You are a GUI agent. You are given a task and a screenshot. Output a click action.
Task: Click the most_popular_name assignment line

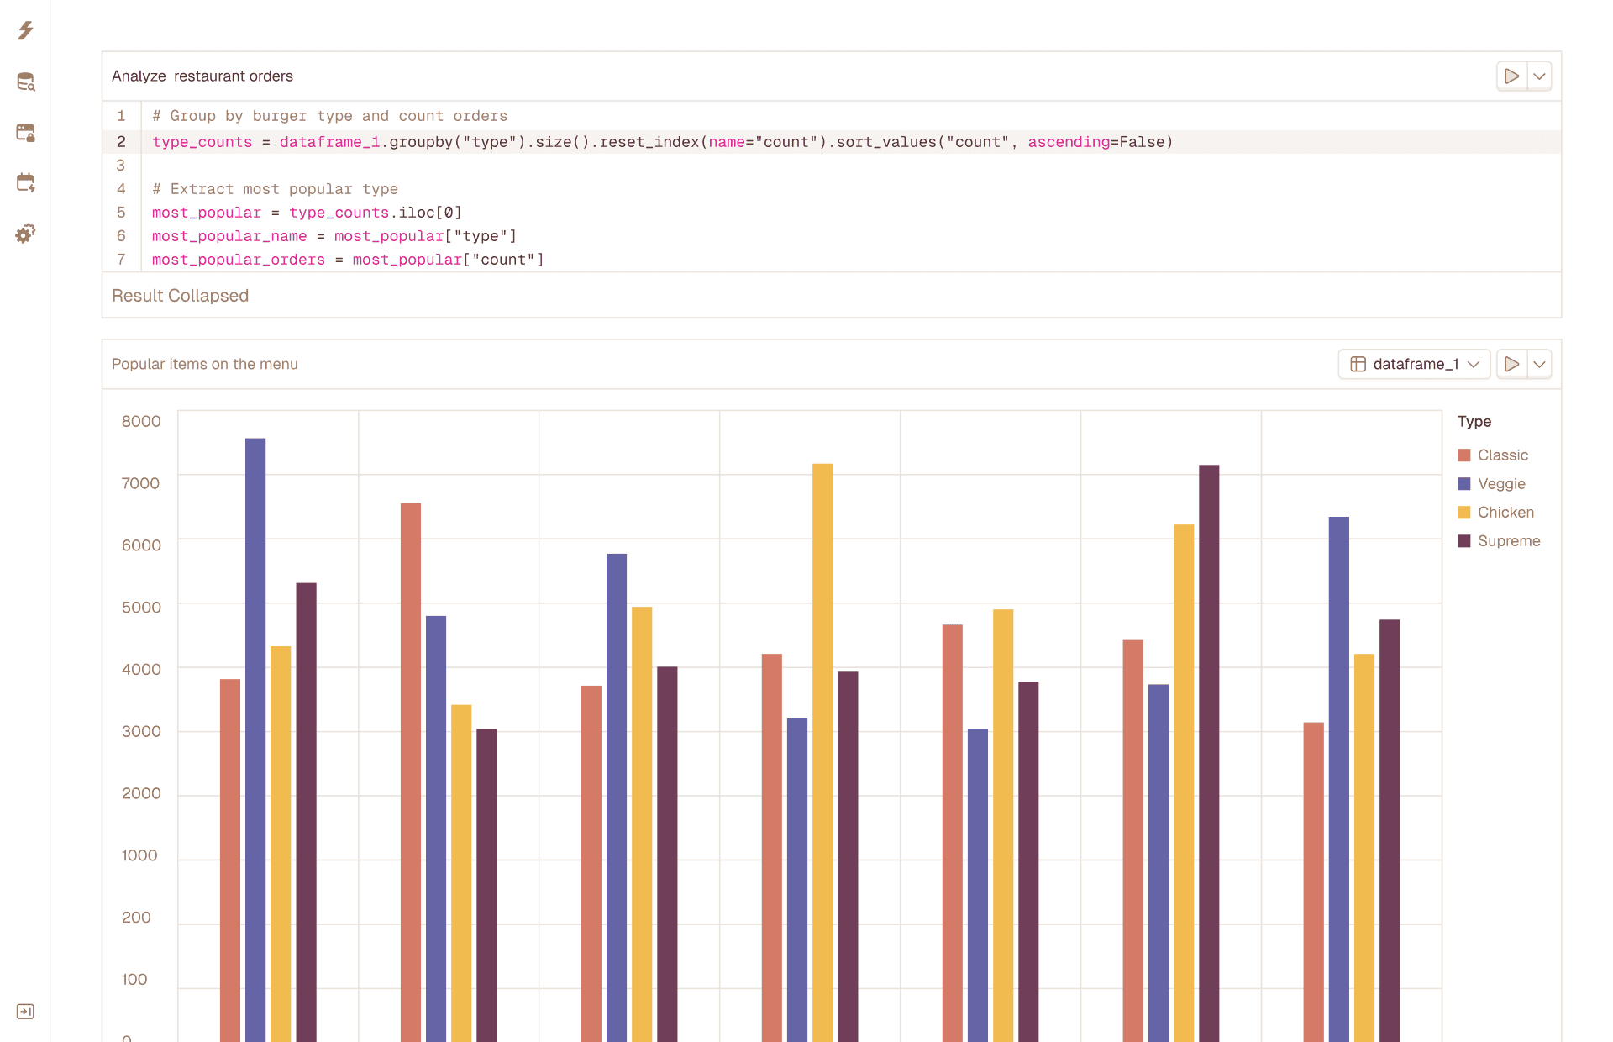click(x=334, y=236)
